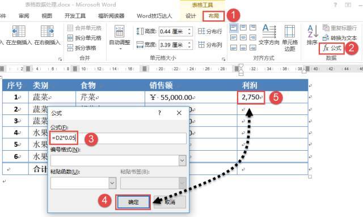Open the Developer (开发工具) tab
Viewport: 363px width, 217px height.
[x=75, y=16]
